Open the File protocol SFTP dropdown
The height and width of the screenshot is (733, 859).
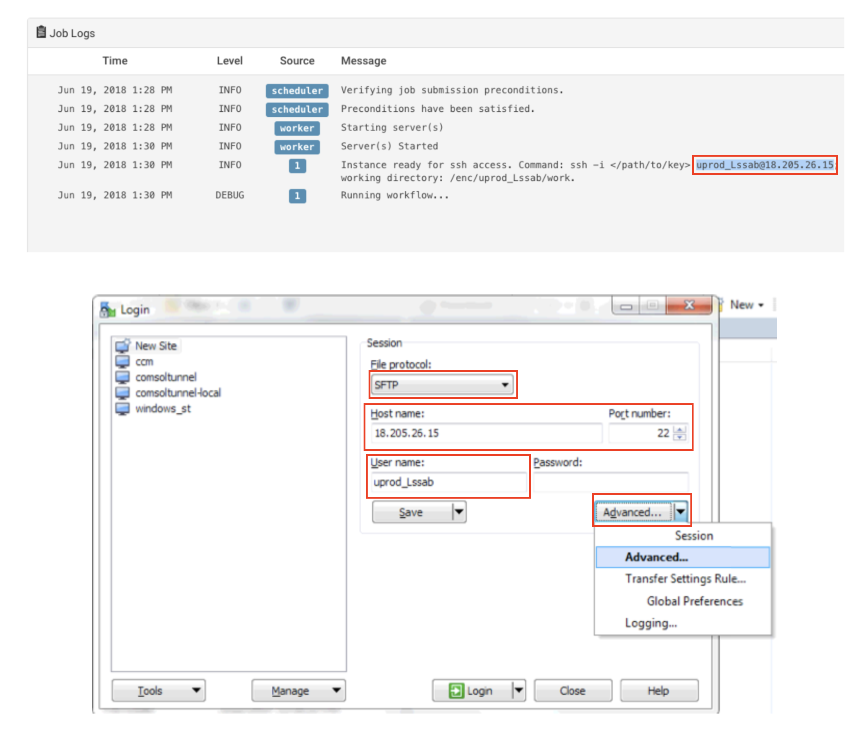point(442,385)
